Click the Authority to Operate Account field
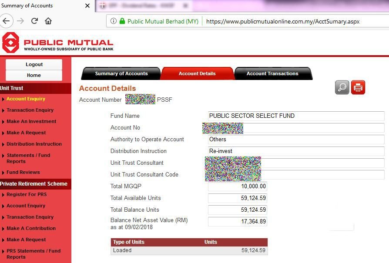This screenshot has height=263, width=389. tap(296, 139)
